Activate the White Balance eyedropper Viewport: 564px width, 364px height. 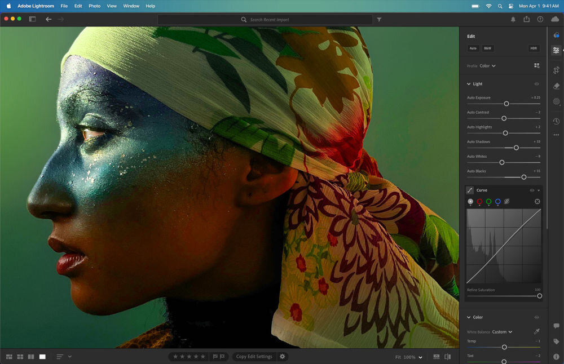tap(537, 331)
